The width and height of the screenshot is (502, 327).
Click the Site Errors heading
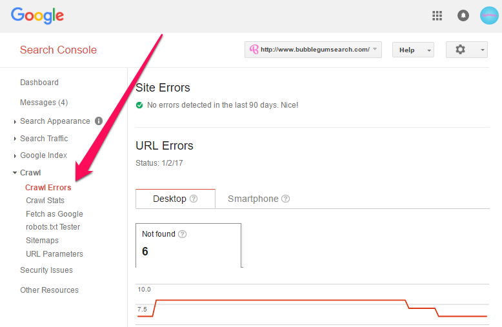163,88
